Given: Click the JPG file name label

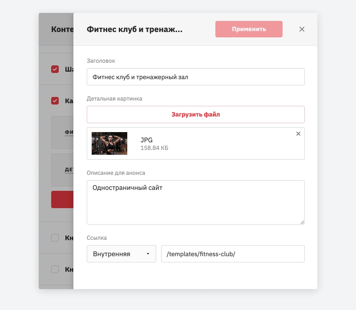Looking at the screenshot, I should [146, 140].
